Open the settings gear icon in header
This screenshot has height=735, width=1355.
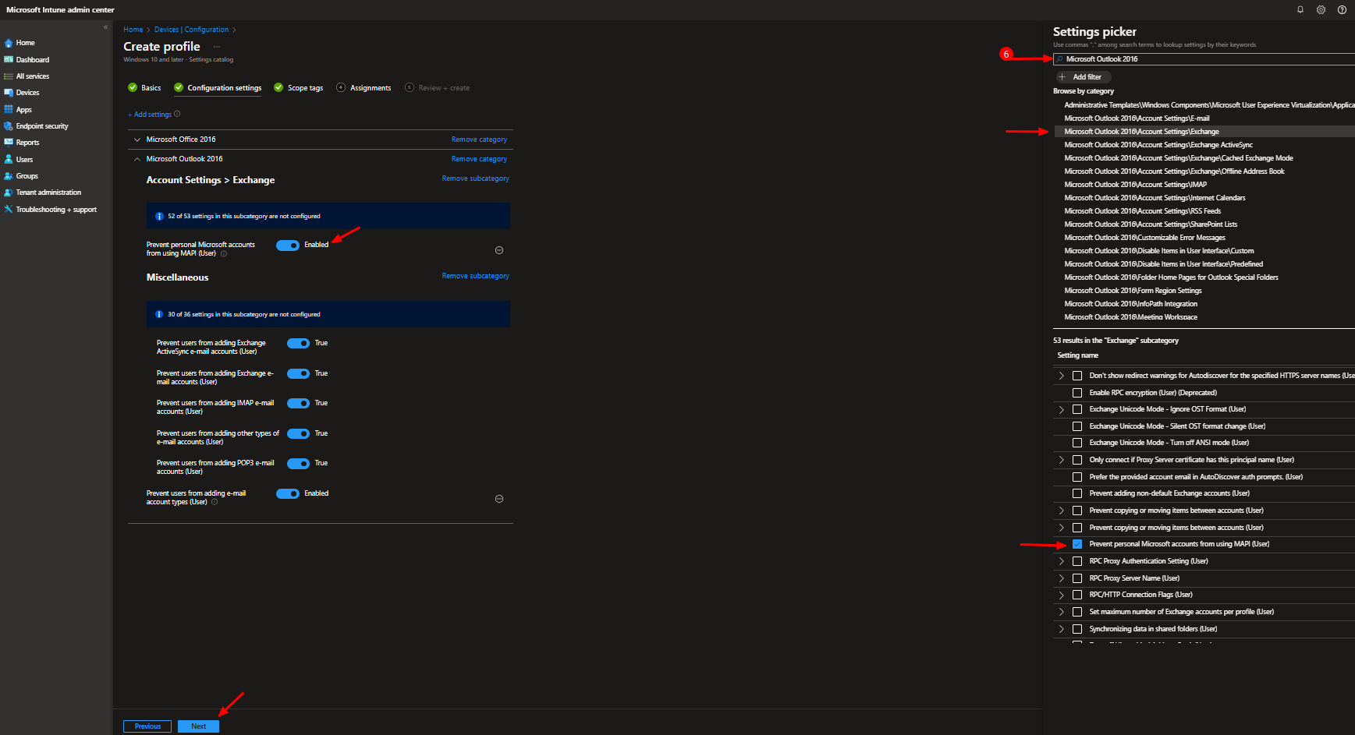pos(1321,9)
